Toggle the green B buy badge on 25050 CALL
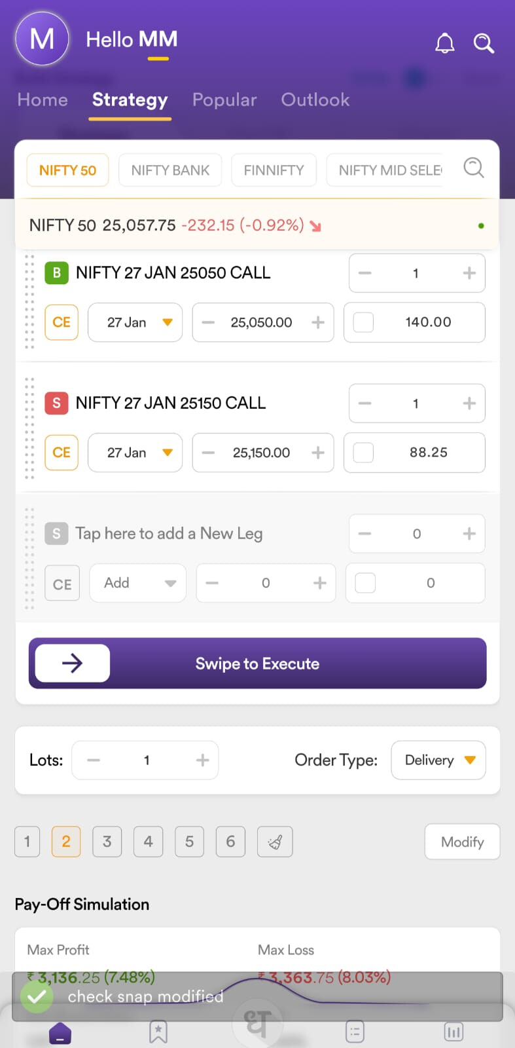This screenshot has height=1048, width=515. pos(56,272)
